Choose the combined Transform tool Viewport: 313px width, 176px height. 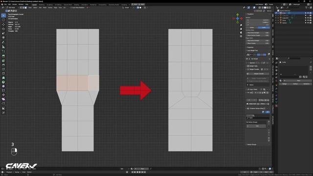[3, 38]
